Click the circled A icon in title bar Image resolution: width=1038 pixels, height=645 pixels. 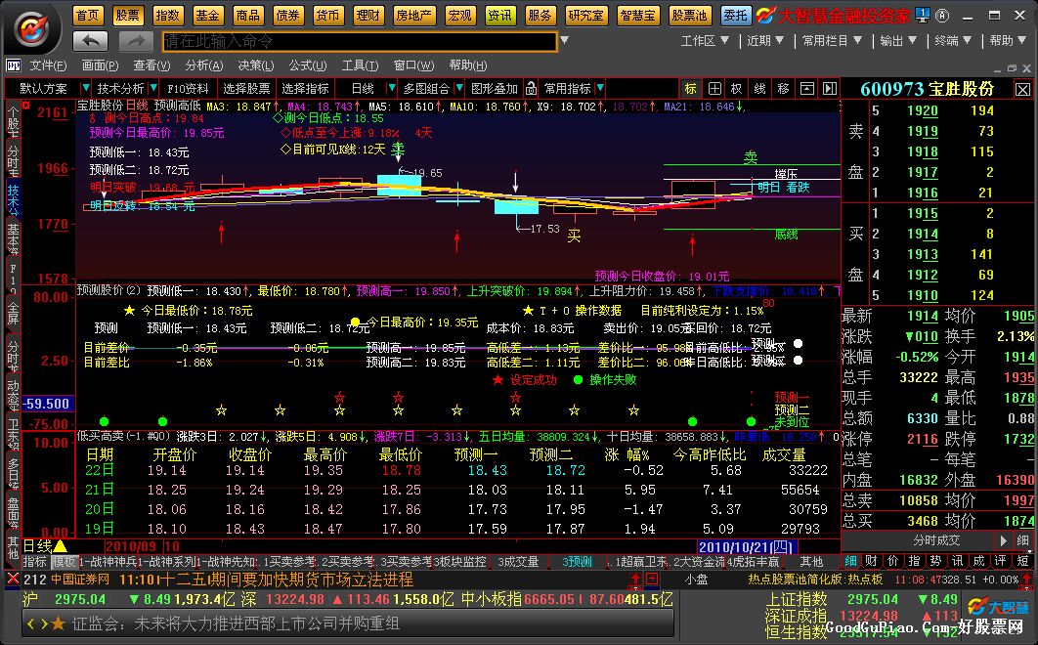click(x=942, y=15)
